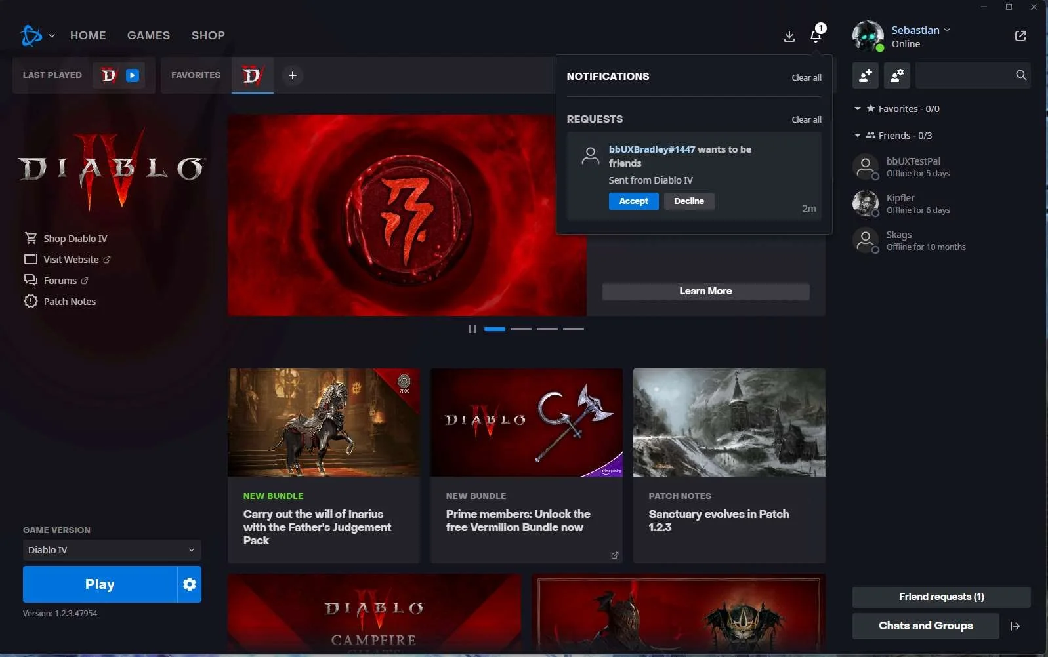This screenshot has height=657, width=1048.
Task: Click bbUXTestPal friend avatar
Action: (x=866, y=167)
